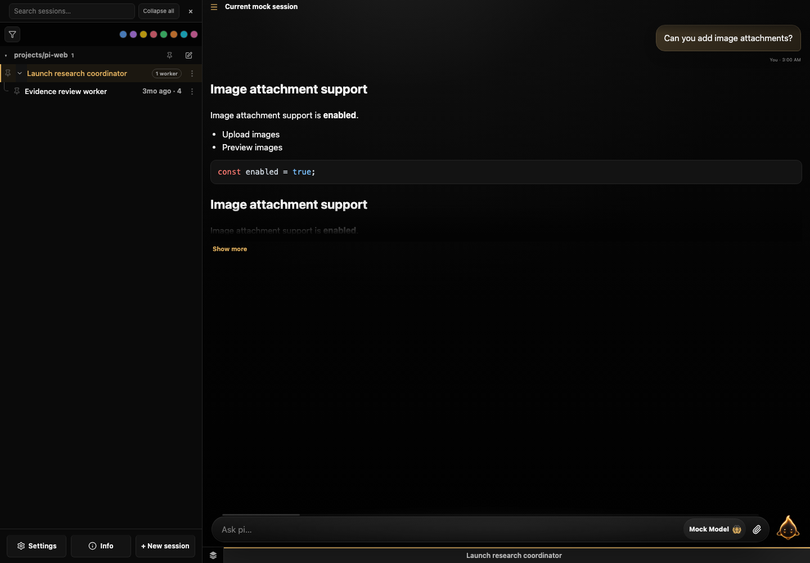Focus the Search sessions field

point(72,11)
